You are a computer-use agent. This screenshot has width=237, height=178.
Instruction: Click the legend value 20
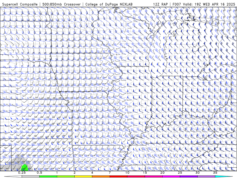click(x=162, y=173)
